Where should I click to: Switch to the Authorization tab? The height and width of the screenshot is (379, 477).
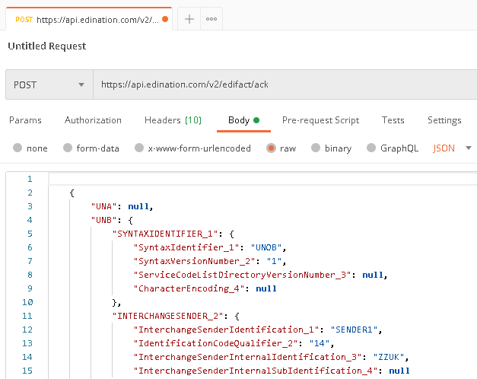click(93, 120)
